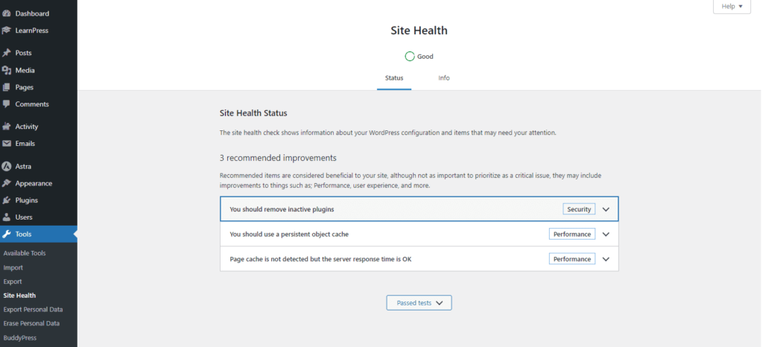Click the LearnPress graduation cap icon
The height and width of the screenshot is (347, 763).
(x=7, y=31)
